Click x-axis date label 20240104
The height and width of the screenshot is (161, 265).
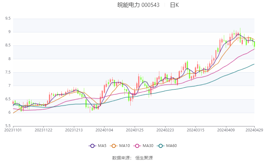[x=104, y=130]
